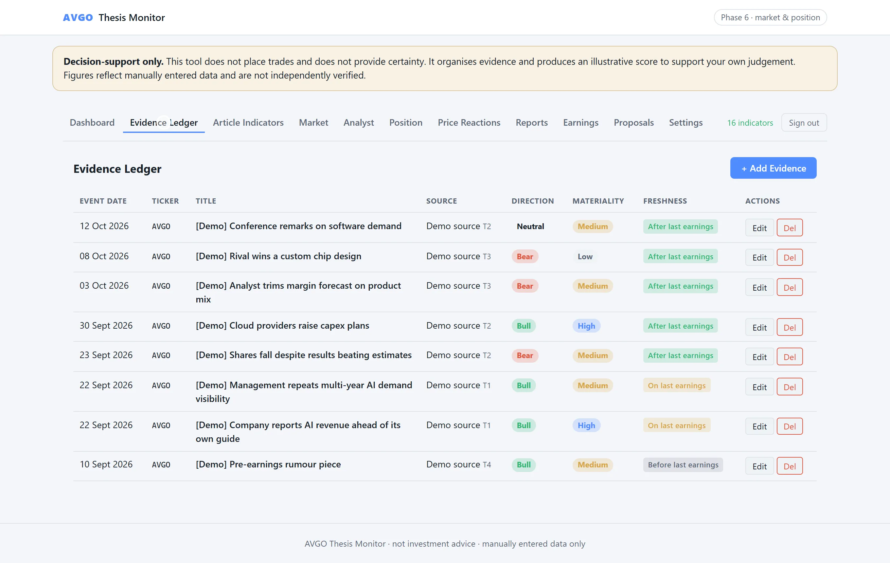This screenshot has width=890, height=563.
Task: Edit the Company reports AI revenue row
Action: click(759, 426)
